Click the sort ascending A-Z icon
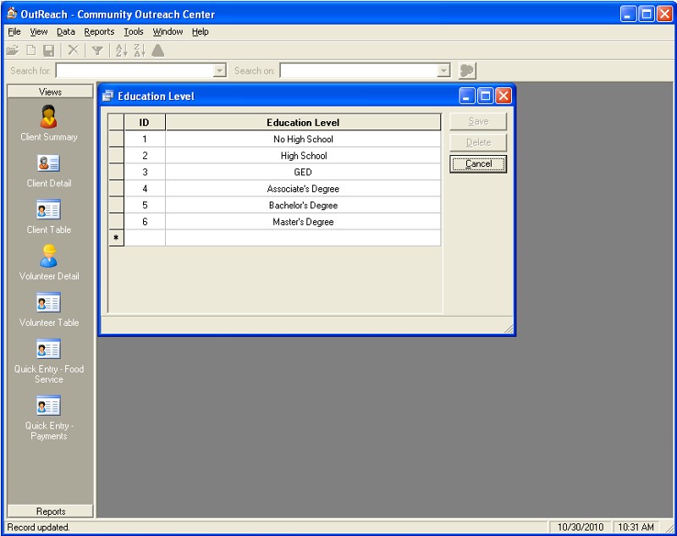Image resolution: width=677 pixels, height=536 pixels. tap(120, 51)
